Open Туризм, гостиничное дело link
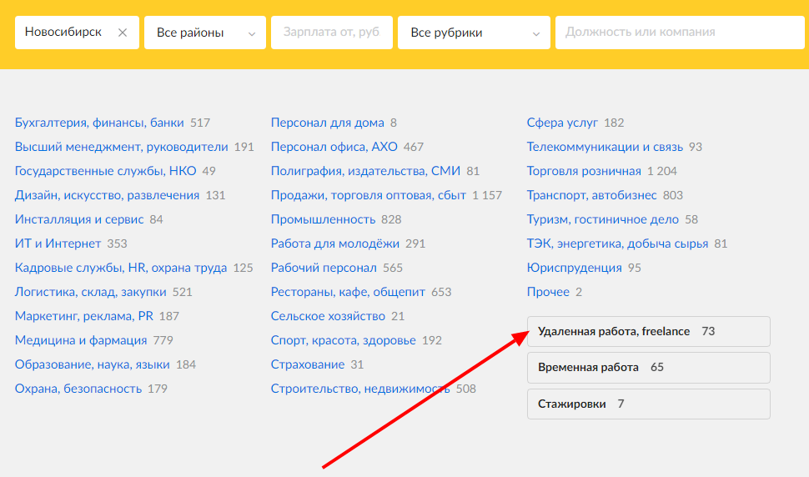 pos(603,219)
